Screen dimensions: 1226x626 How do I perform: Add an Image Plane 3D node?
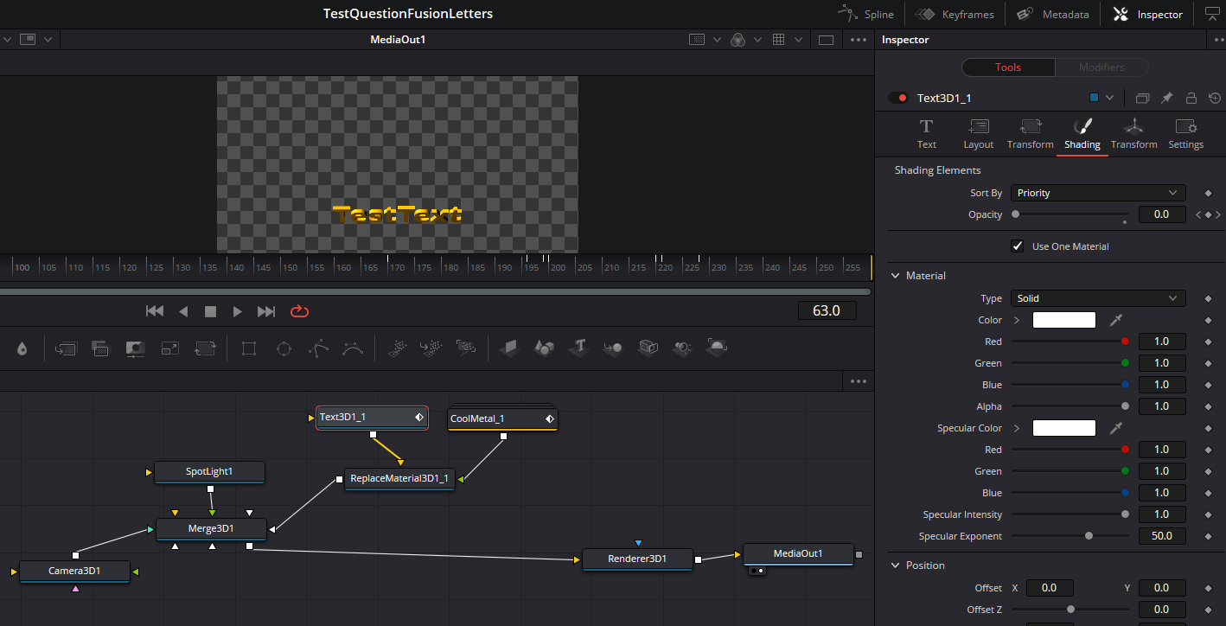tap(509, 348)
